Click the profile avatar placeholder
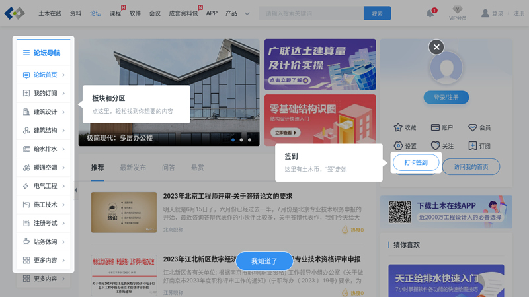Screen dimensions: 529x297 tap(446, 68)
